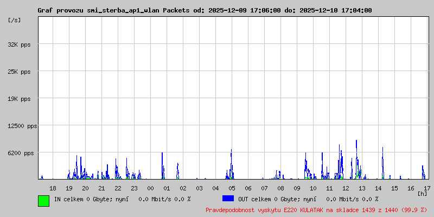Viewport: 434px width, 217px height.
Task: Click the green IN legend swatch
Action: coord(44,201)
